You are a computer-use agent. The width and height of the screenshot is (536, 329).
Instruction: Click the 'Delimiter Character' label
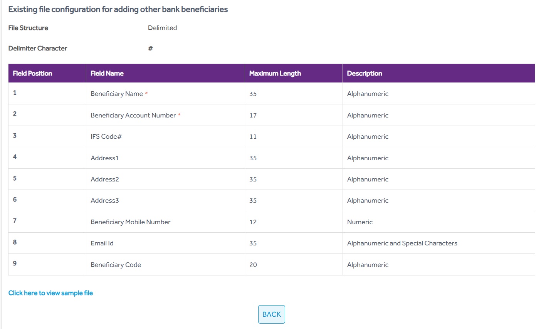click(x=38, y=48)
